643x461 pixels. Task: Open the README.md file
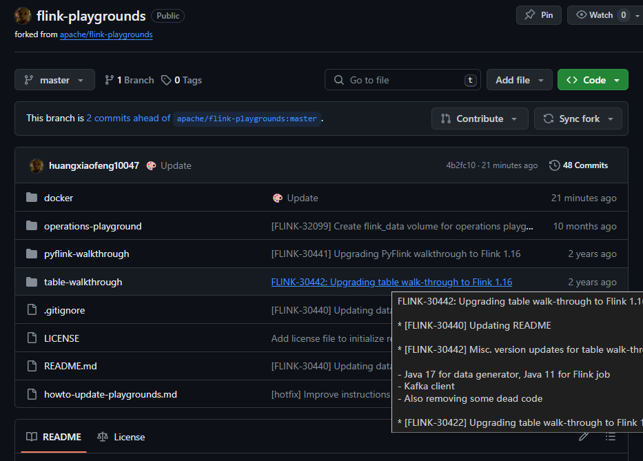pos(70,367)
